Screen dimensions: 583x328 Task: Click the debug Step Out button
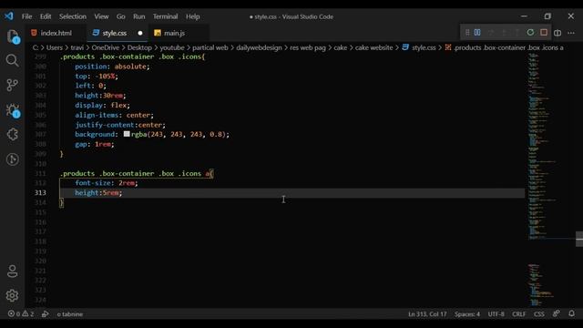517,33
